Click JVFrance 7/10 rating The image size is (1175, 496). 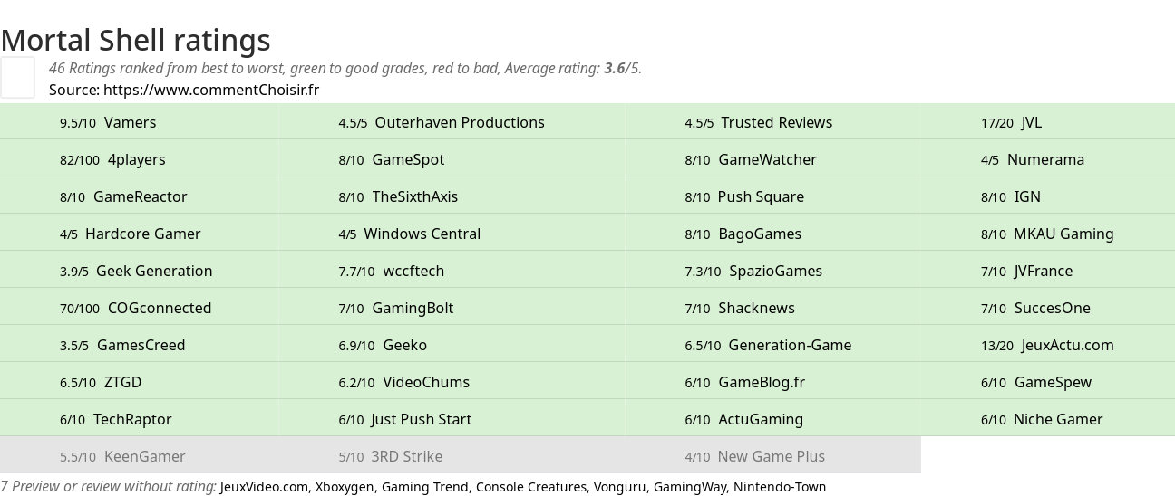pos(1026,271)
